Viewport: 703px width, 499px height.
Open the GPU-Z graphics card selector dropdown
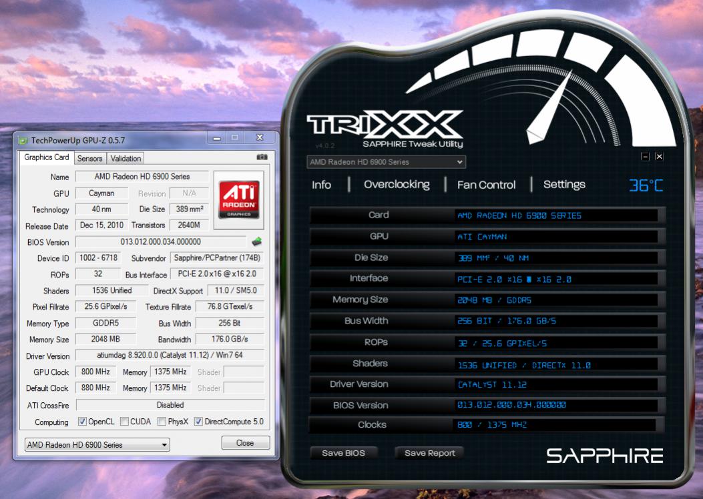click(97, 445)
